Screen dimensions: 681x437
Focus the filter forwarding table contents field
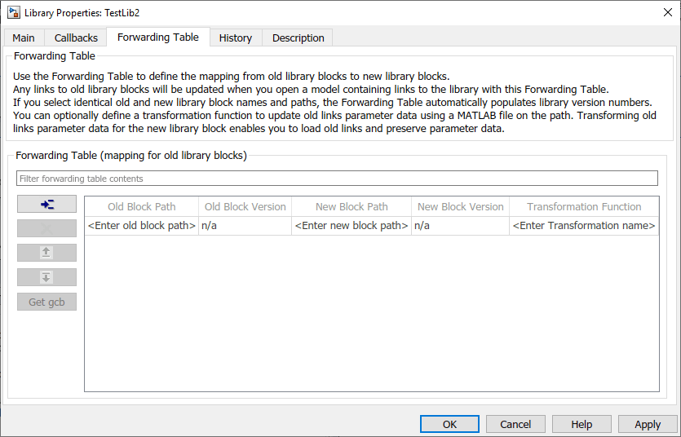click(337, 179)
